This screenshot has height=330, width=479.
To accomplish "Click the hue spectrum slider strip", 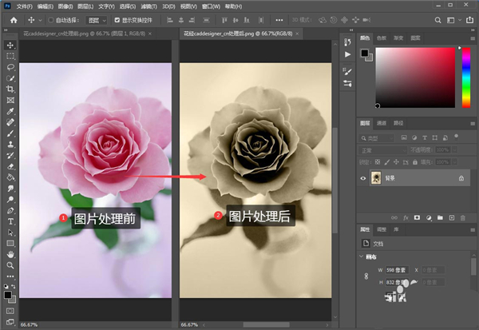I will click(465, 77).
